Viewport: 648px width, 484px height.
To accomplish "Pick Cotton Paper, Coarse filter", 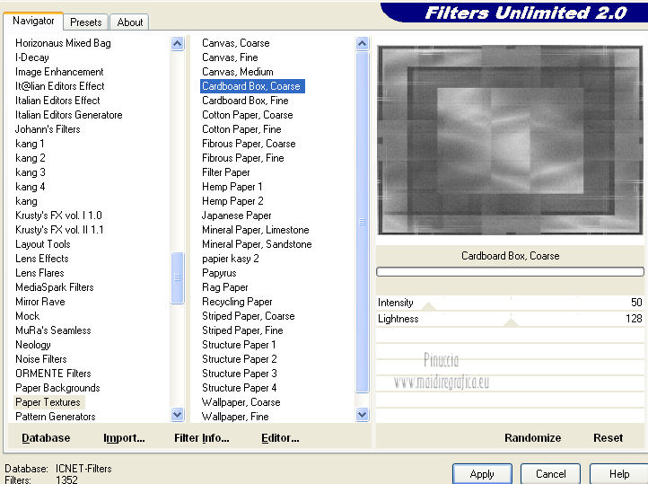I will (247, 115).
